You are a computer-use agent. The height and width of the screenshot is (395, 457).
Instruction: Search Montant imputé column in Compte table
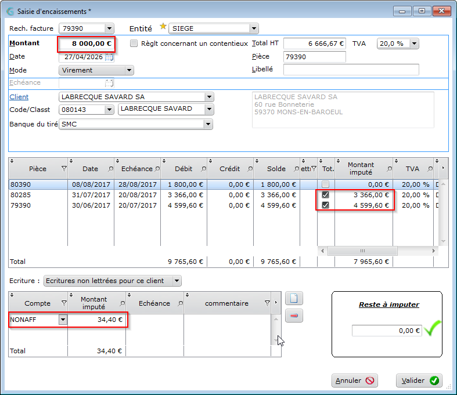point(122,303)
